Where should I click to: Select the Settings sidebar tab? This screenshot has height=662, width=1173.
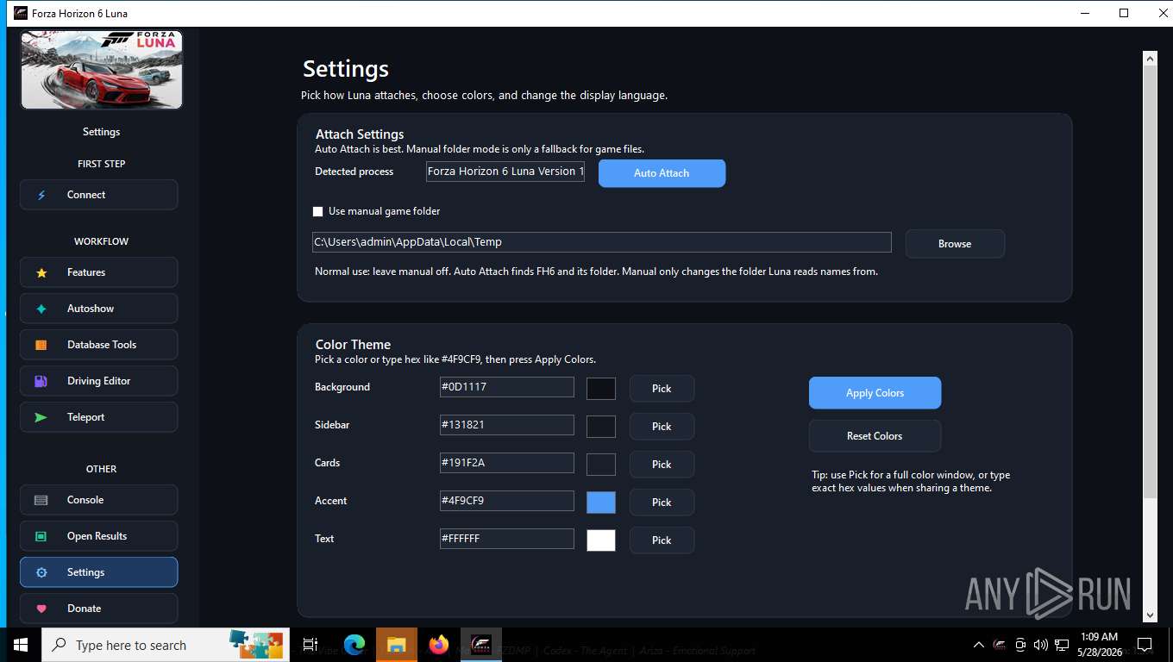[99, 572]
